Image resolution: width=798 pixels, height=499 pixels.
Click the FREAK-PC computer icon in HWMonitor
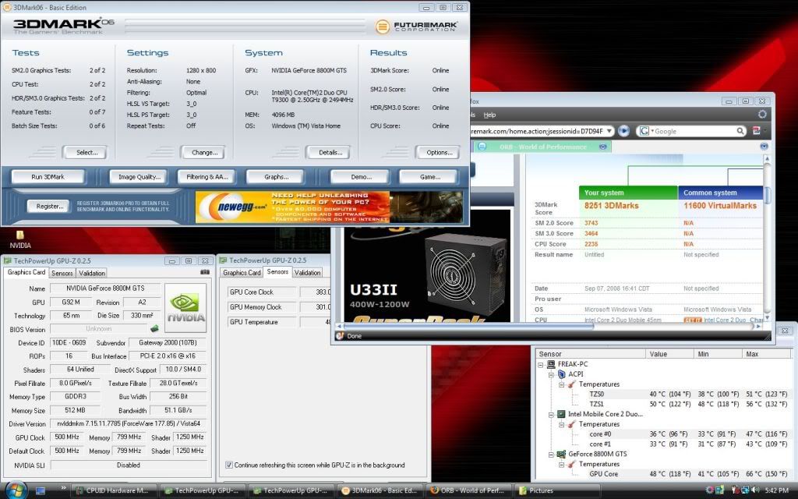551,364
